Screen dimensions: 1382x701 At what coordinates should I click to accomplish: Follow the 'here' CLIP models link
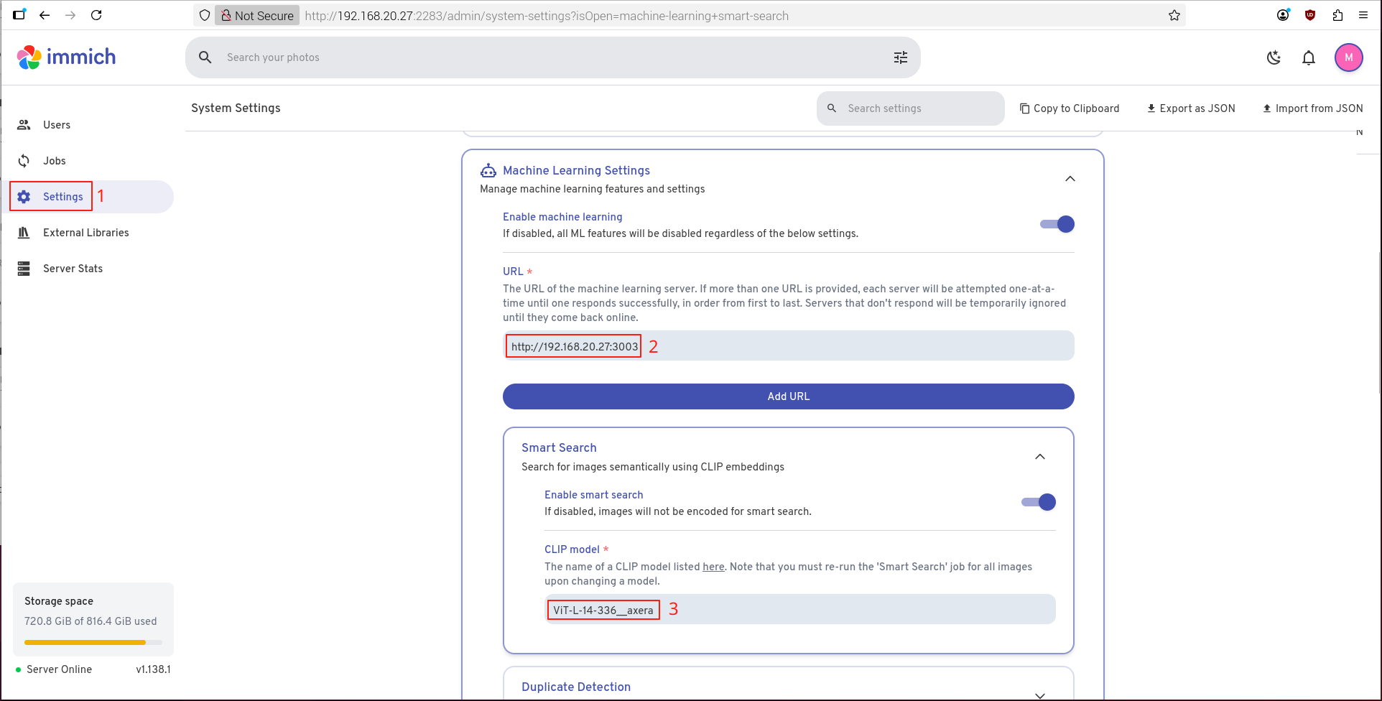click(x=713, y=567)
